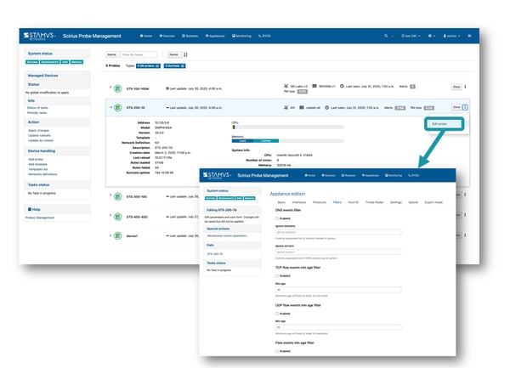Click the Name filter field in probes list

139,54
